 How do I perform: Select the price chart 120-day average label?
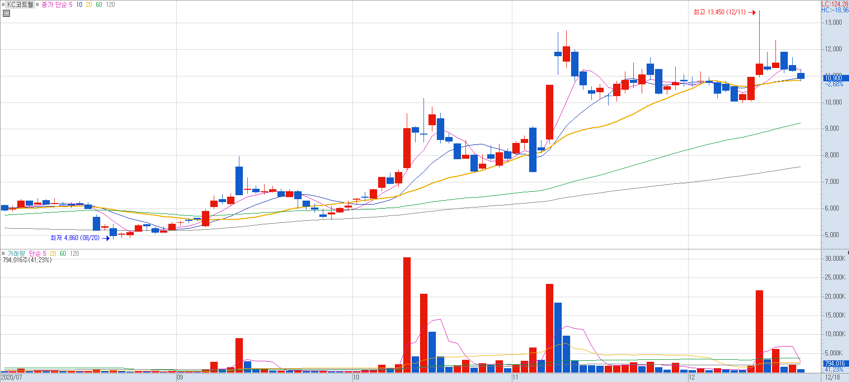(x=110, y=4)
